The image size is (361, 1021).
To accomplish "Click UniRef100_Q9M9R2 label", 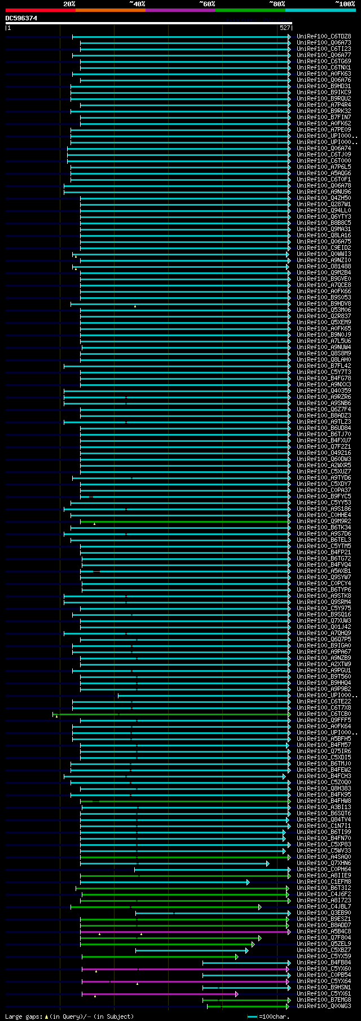I will click(324, 521).
